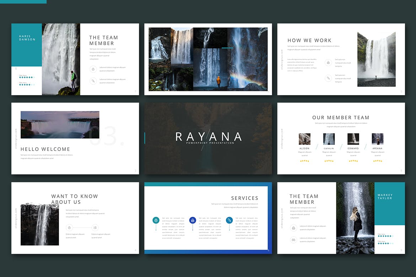Click the MARKEY TAYLOR name label
Viewport: 416px width, 277px height.
(385, 196)
